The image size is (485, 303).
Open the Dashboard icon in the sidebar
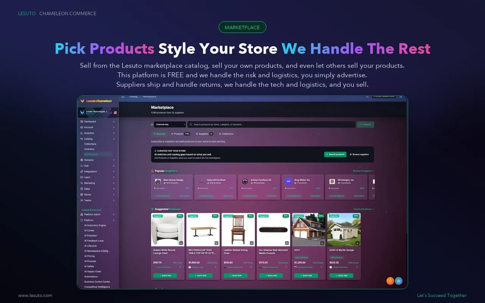pyautogui.click(x=81, y=122)
